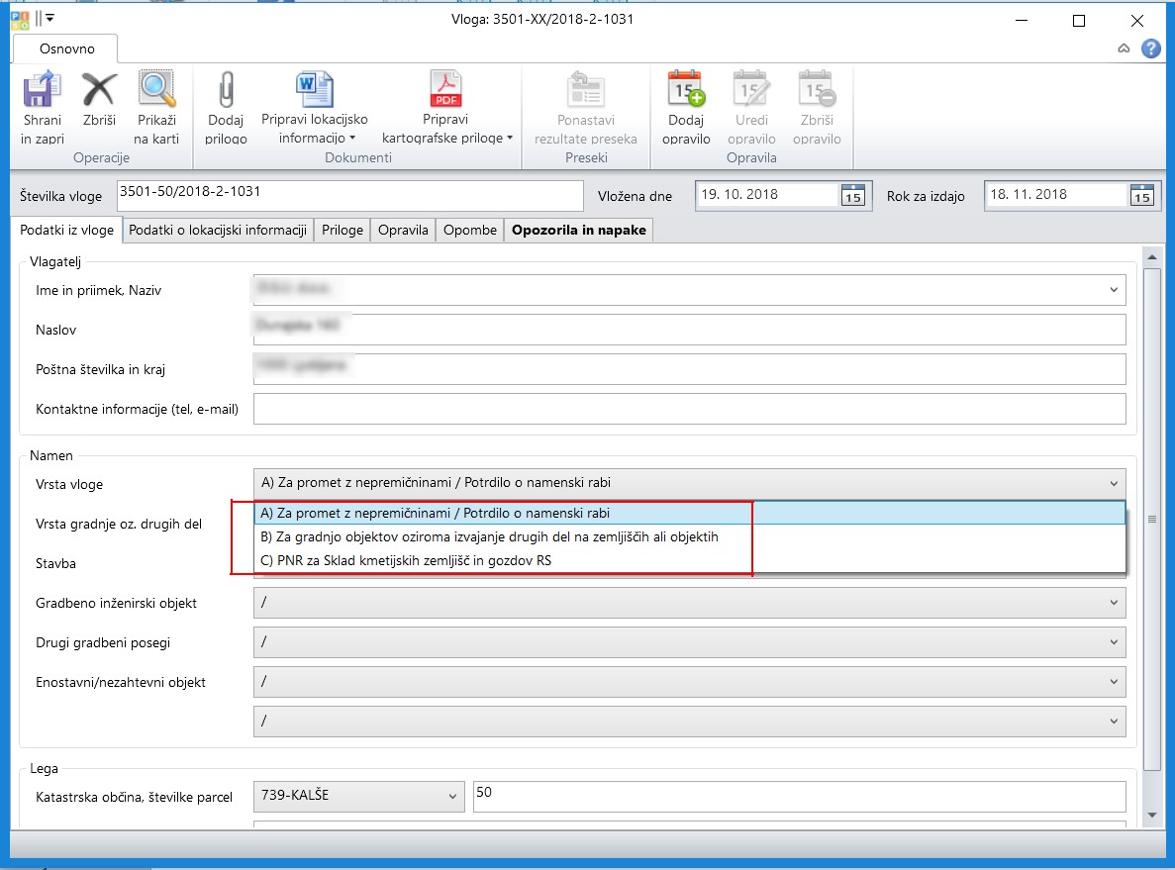1175x870 pixels.
Task: Open the Opozorila in napake tab
Action: click(578, 230)
